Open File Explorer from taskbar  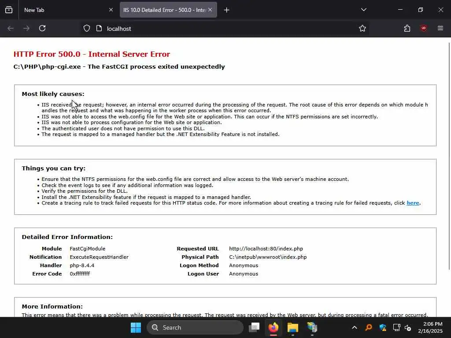tap(292, 327)
